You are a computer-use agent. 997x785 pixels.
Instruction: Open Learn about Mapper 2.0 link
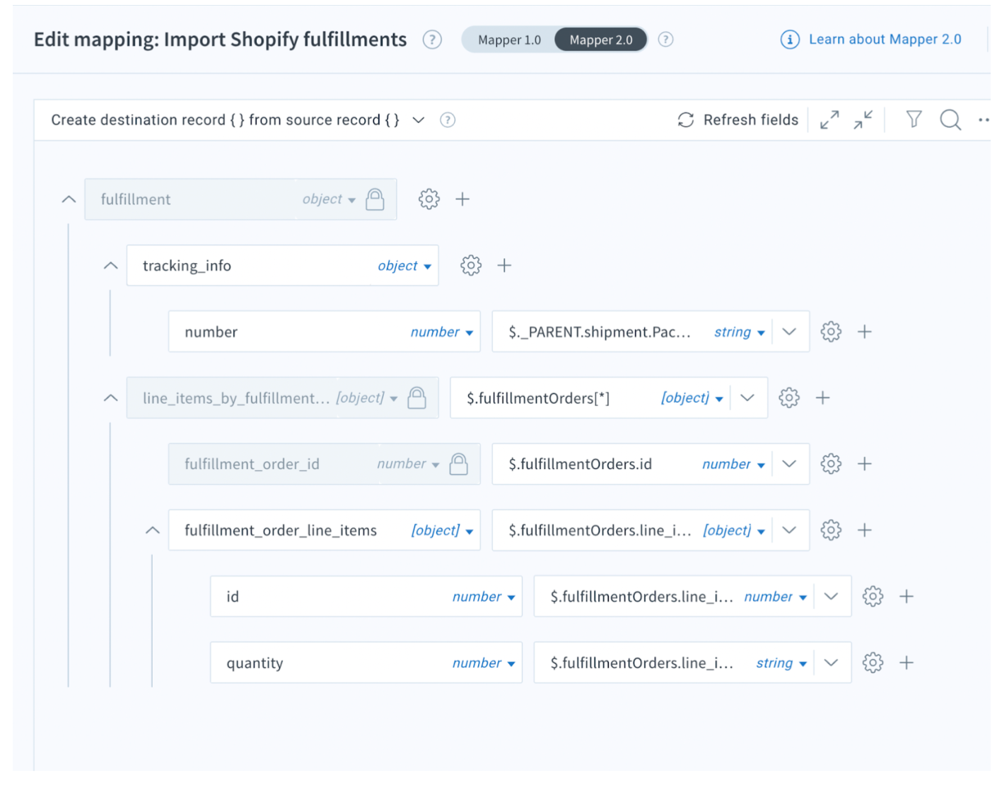[x=871, y=40]
